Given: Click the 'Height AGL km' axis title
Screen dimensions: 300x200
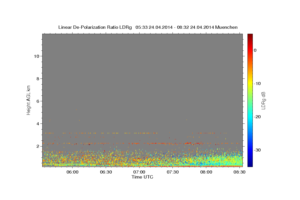Looking at the screenshot, I should [29, 100].
